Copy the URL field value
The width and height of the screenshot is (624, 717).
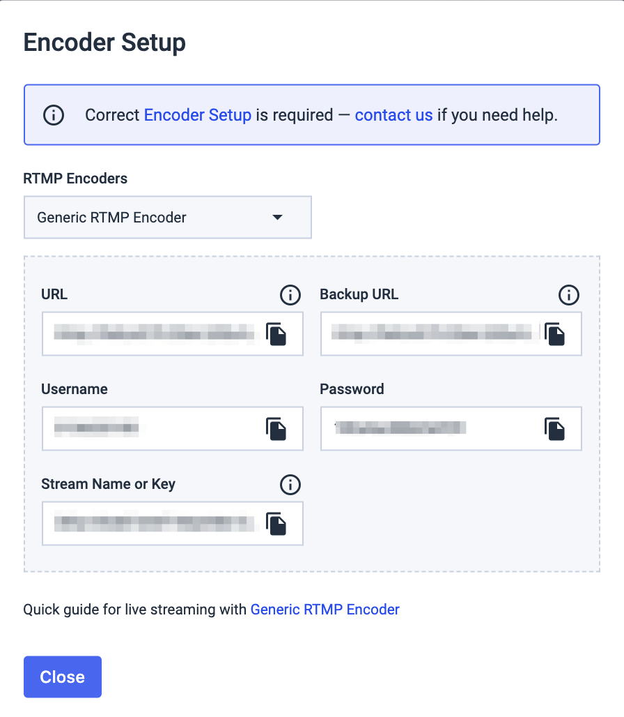(x=276, y=334)
